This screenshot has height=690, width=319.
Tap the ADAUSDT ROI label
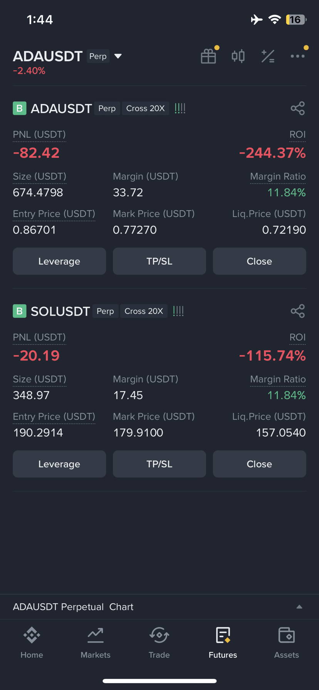click(x=297, y=135)
